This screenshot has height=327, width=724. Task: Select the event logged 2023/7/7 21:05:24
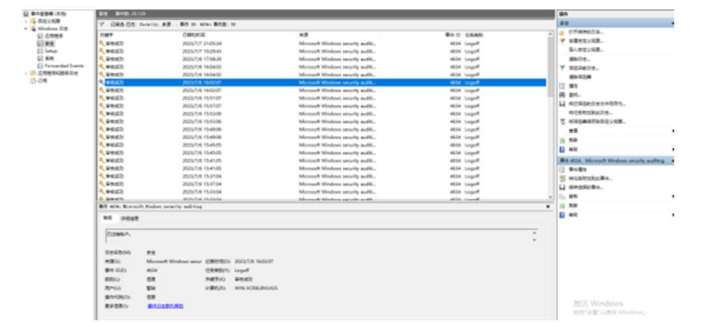coord(201,43)
